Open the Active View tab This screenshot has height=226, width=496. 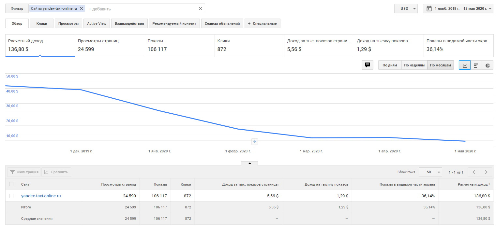[x=97, y=23]
